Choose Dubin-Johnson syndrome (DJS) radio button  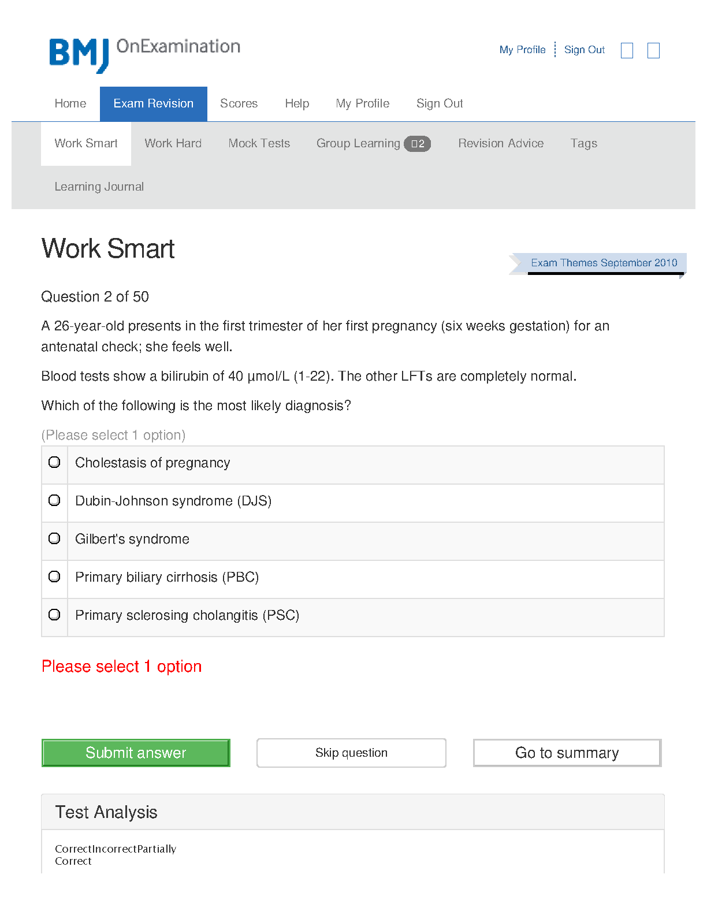click(x=54, y=500)
